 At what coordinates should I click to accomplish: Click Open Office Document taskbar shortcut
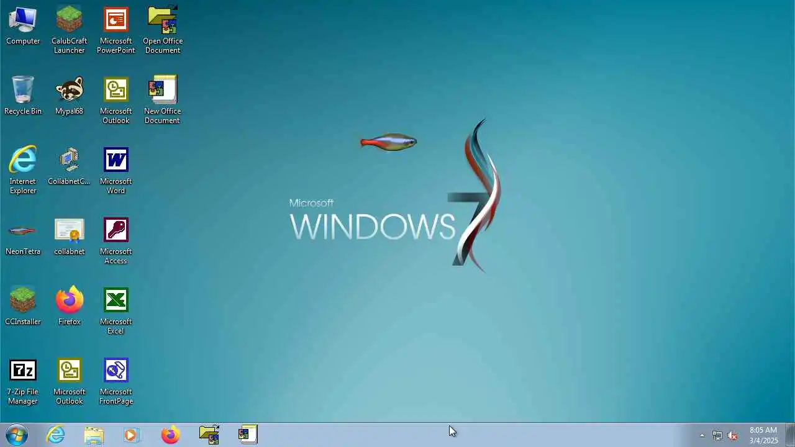209,435
